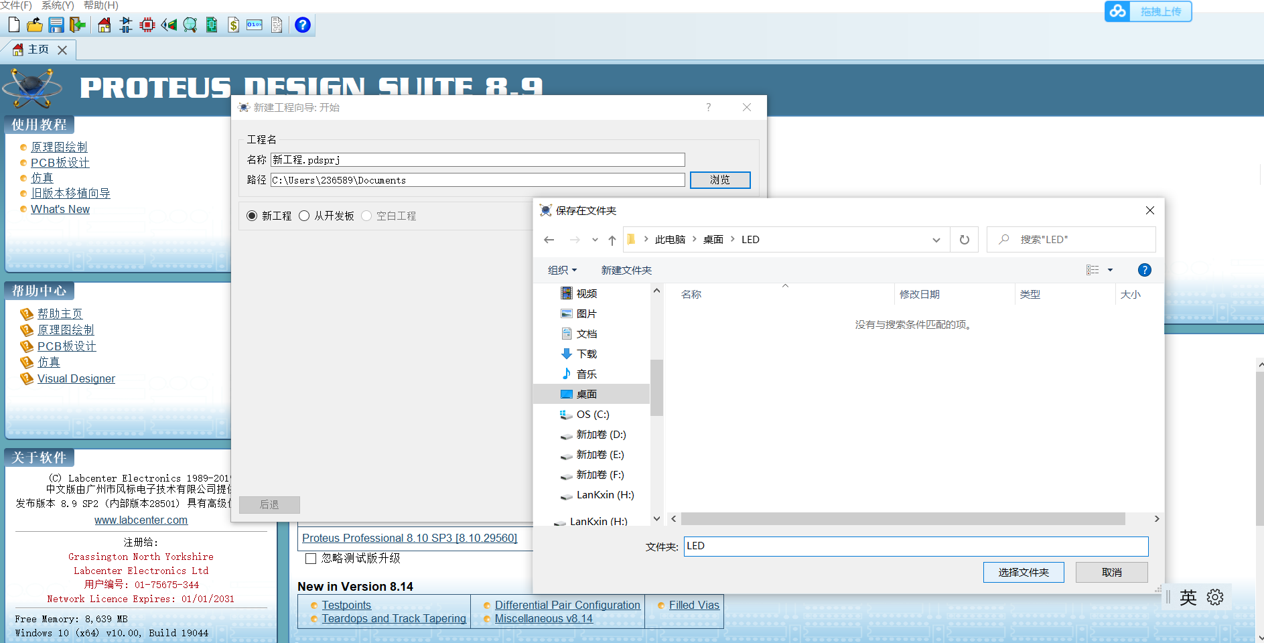Viewport: 1264px width, 643px height.
Task: Open the Design Explorer icon
Action: (211, 25)
